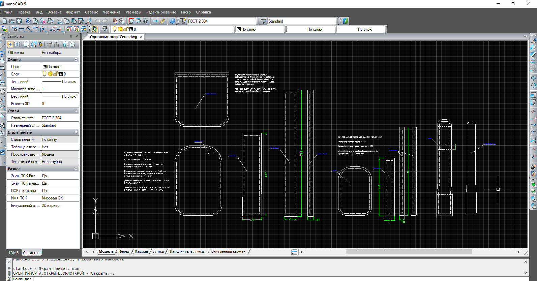
Task: Open Help with the blue question mark icon
Action: tap(172, 21)
